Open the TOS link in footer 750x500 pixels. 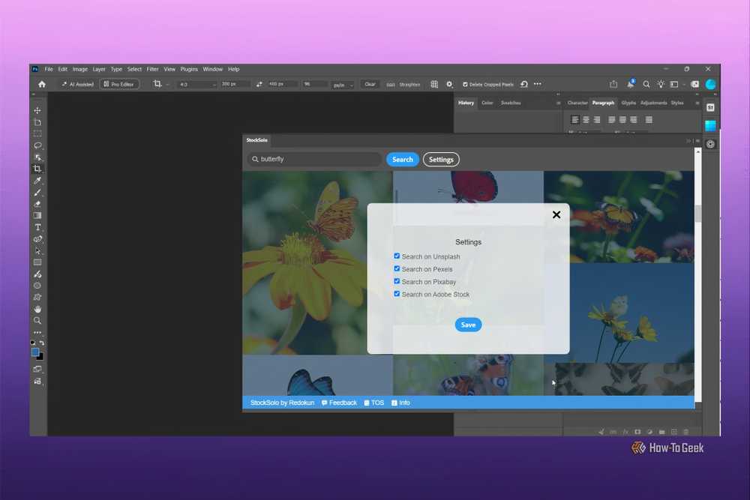[374, 403]
